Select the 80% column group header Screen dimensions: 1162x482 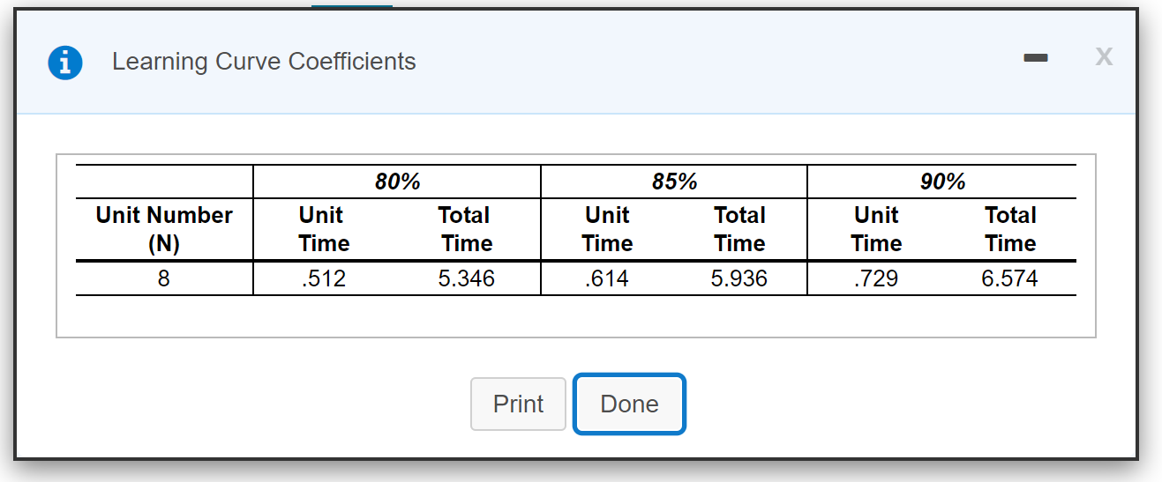tap(397, 182)
